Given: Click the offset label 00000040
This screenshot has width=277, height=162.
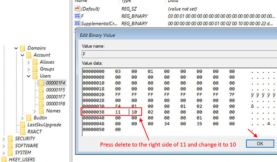Looking at the screenshot, I should tap(93, 118).
